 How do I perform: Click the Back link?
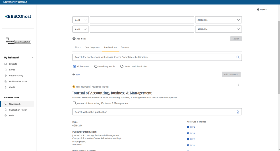pyautogui.click(x=76, y=74)
